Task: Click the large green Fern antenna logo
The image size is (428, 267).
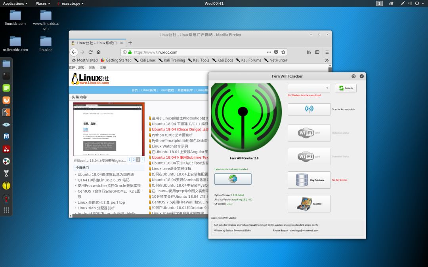Action: [246, 118]
